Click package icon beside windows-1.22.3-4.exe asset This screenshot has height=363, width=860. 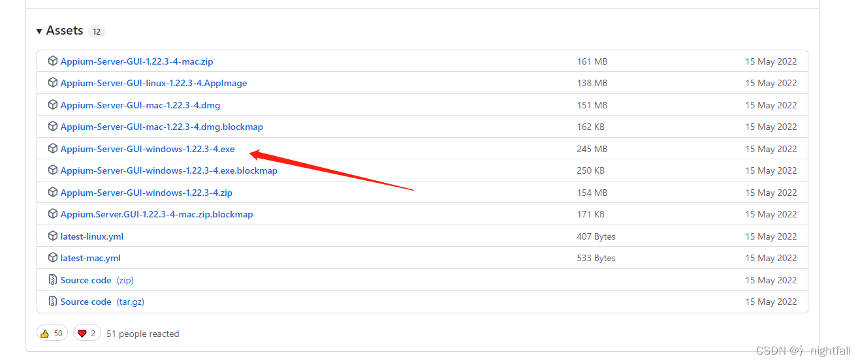click(x=53, y=148)
